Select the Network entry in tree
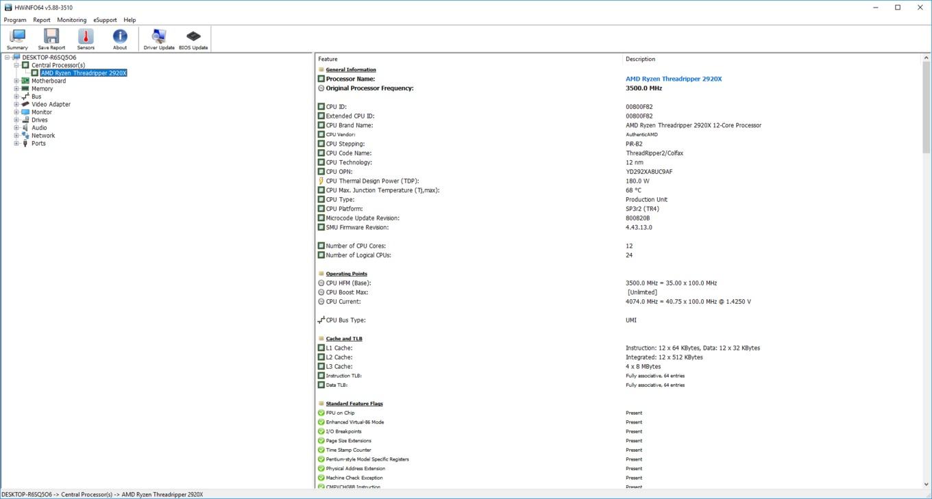Screen dimensions: 932x499 [43, 136]
